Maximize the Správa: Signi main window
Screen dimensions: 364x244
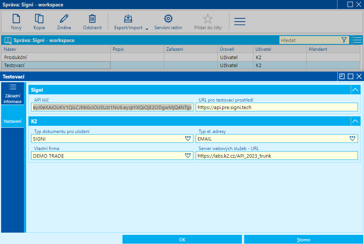350,5
